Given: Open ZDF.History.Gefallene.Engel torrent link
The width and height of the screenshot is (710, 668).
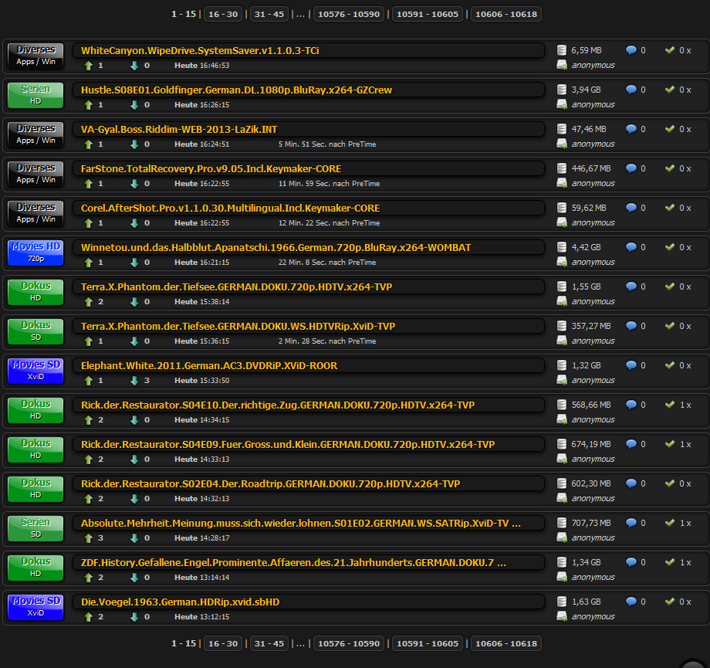Looking at the screenshot, I should (x=293, y=563).
